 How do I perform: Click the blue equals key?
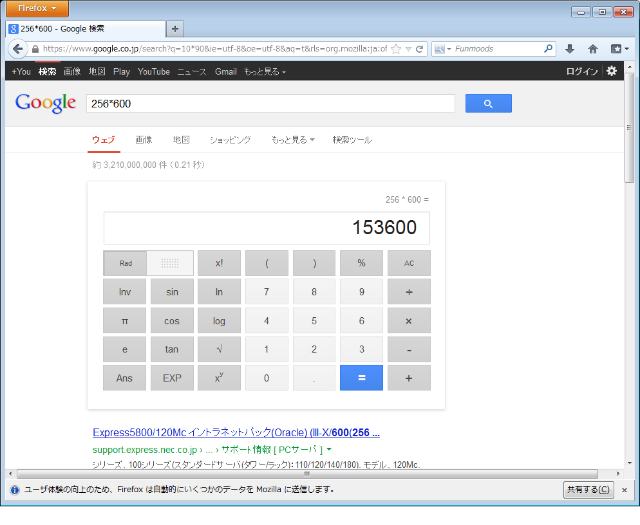tap(361, 378)
